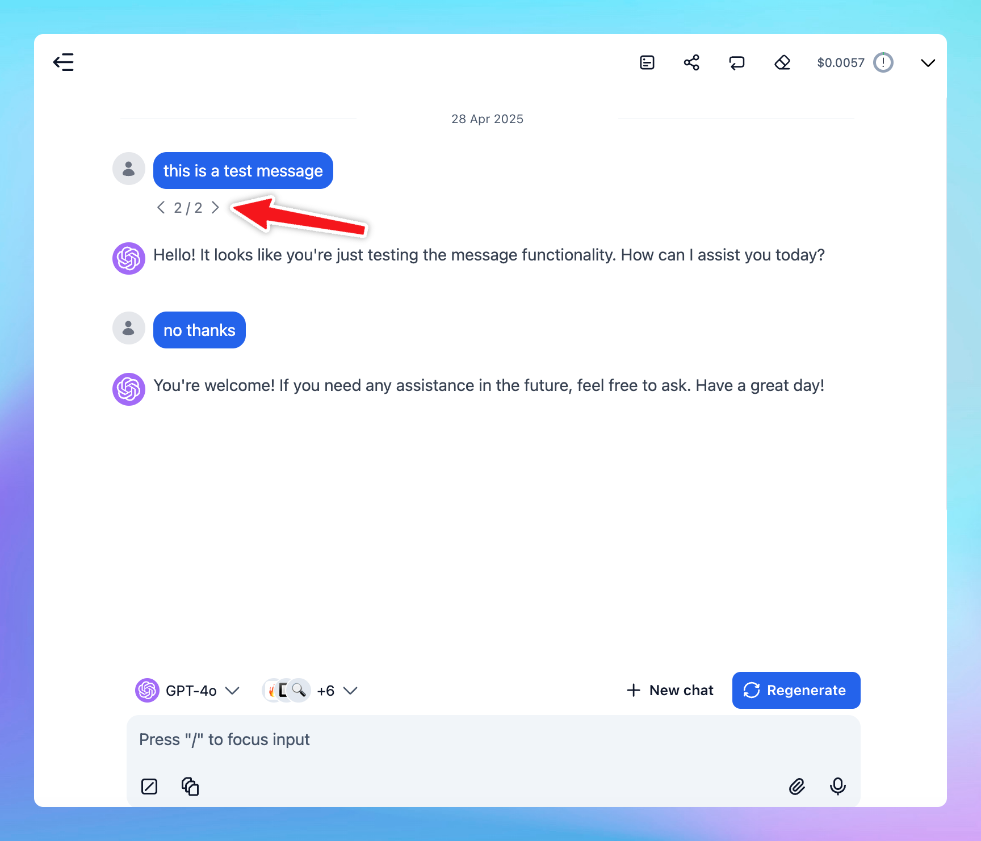The width and height of the screenshot is (981, 841).
Task: Click the slash-box icon under the input
Action: click(149, 787)
